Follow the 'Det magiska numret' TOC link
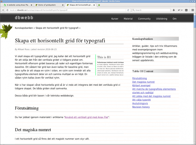 click(x=143, y=82)
